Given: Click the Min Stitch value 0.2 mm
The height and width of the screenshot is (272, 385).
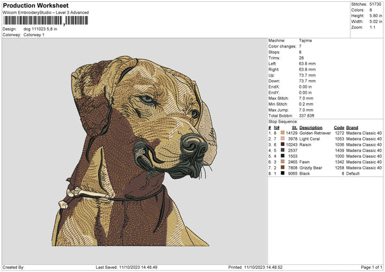Looking at the screenshot, I should [x=306, y=104].
